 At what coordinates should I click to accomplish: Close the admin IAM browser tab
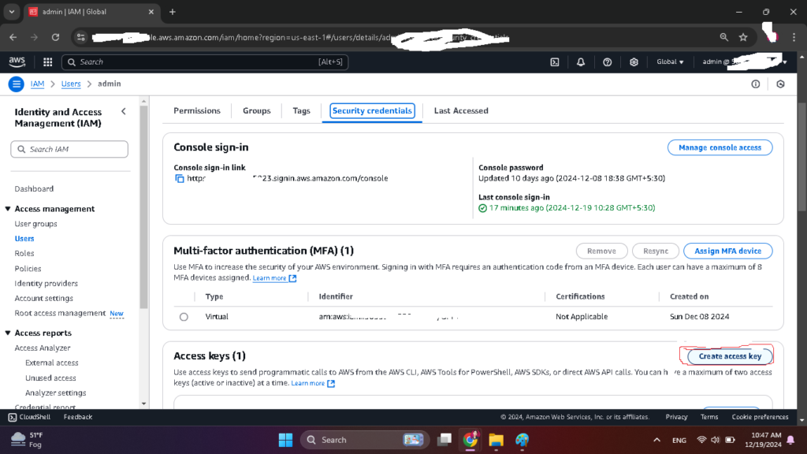151,12
